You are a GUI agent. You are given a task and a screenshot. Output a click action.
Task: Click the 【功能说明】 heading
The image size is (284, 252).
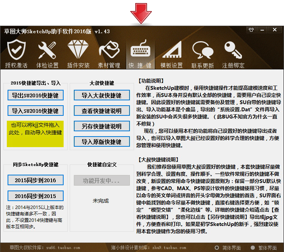(x=151, y=81)
